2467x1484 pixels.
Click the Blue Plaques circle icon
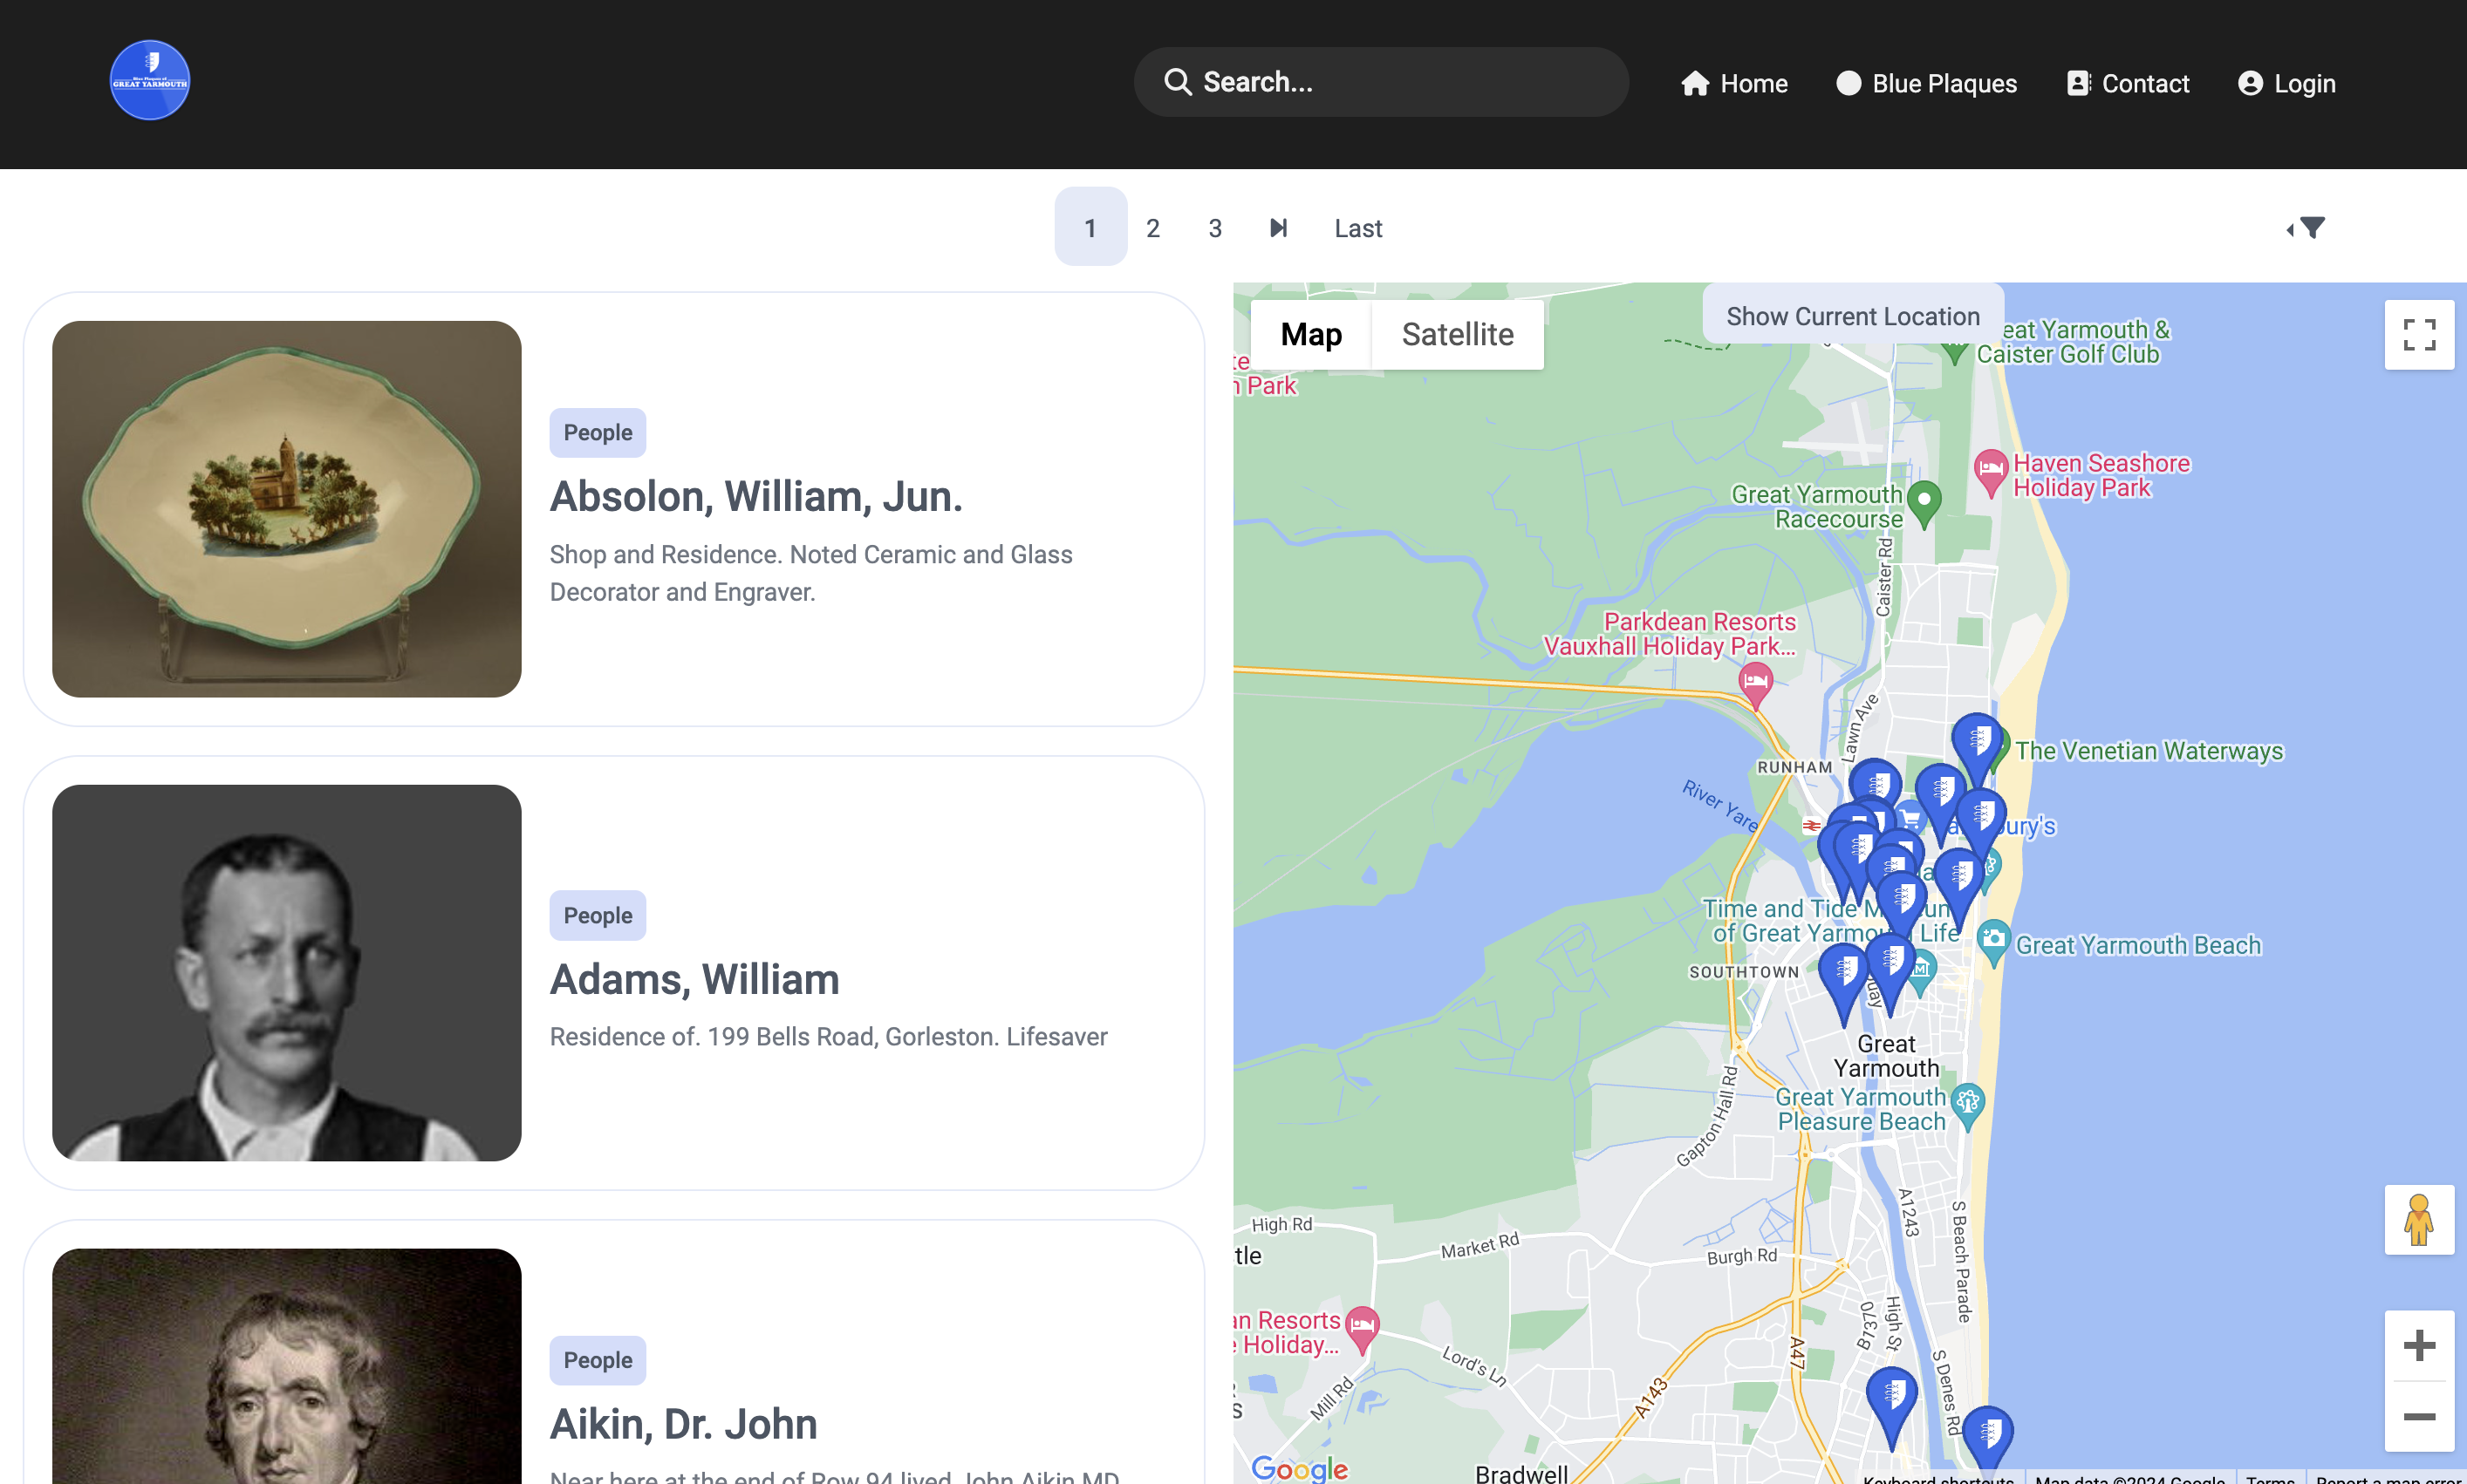point(1849,83)
